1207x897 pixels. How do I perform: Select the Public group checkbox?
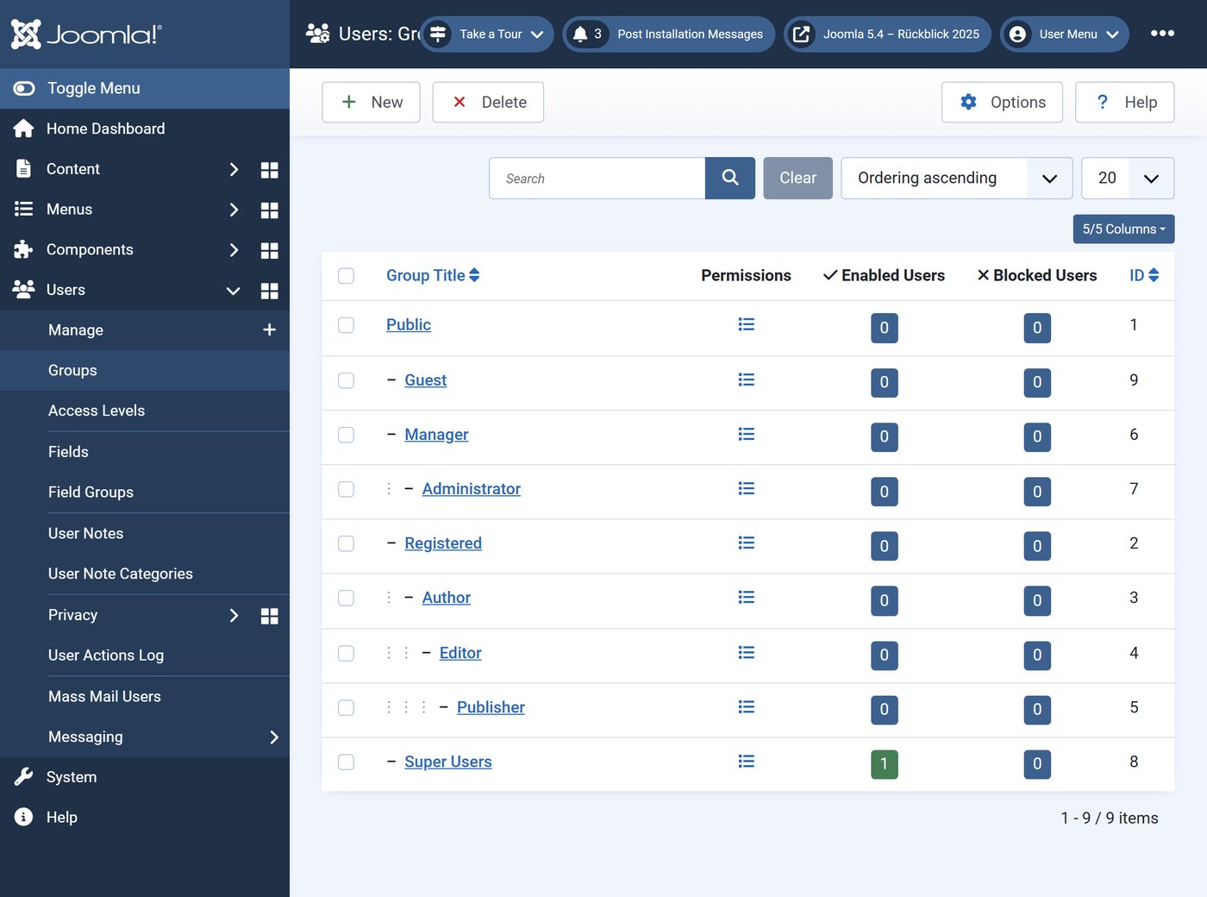pyautogui.click(x=347, y=325)
